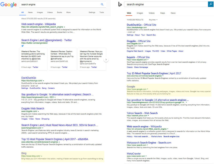Open Ixquick - Official Site result
The width and height of the screenshot is (214, 164).
coord(138,57)
